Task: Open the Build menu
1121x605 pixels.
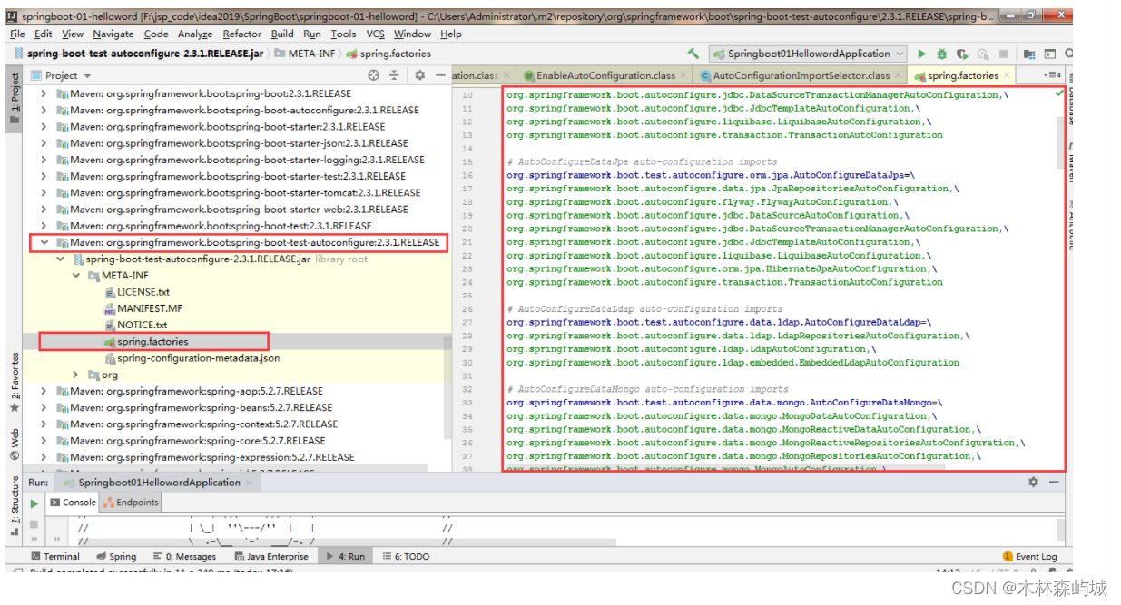Action: coord(282,34)
